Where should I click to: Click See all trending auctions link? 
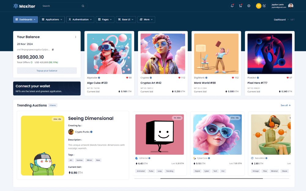coord(285,105)
